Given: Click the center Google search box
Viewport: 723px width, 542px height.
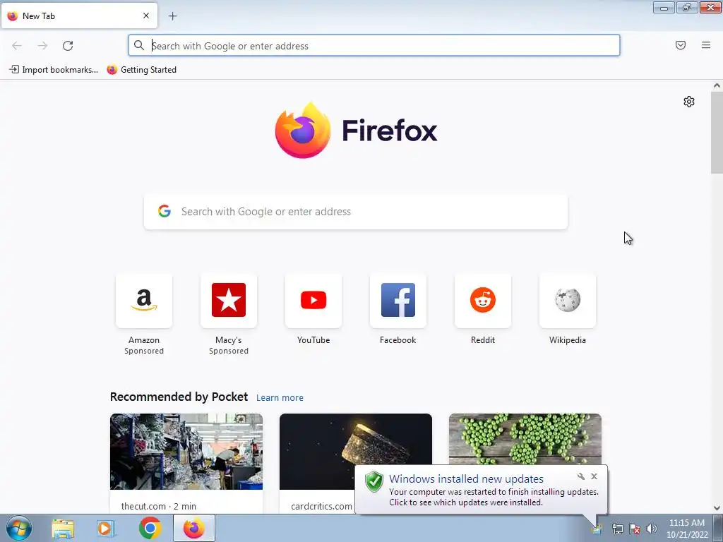Looking at the screenshot, I should pos(356,212).
